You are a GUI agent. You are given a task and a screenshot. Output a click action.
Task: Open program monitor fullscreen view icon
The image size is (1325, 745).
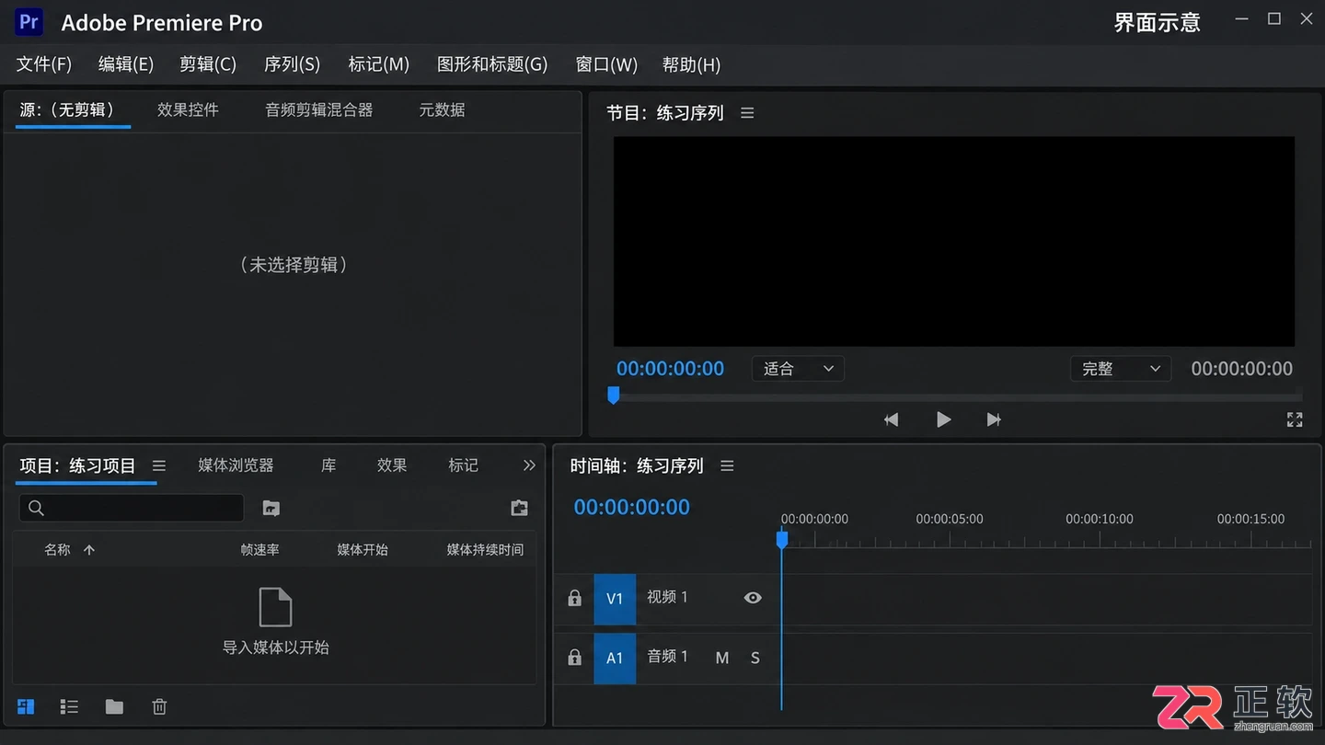(1295, 419)
